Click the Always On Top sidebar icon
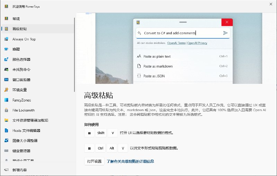 (x=6, y=39)
